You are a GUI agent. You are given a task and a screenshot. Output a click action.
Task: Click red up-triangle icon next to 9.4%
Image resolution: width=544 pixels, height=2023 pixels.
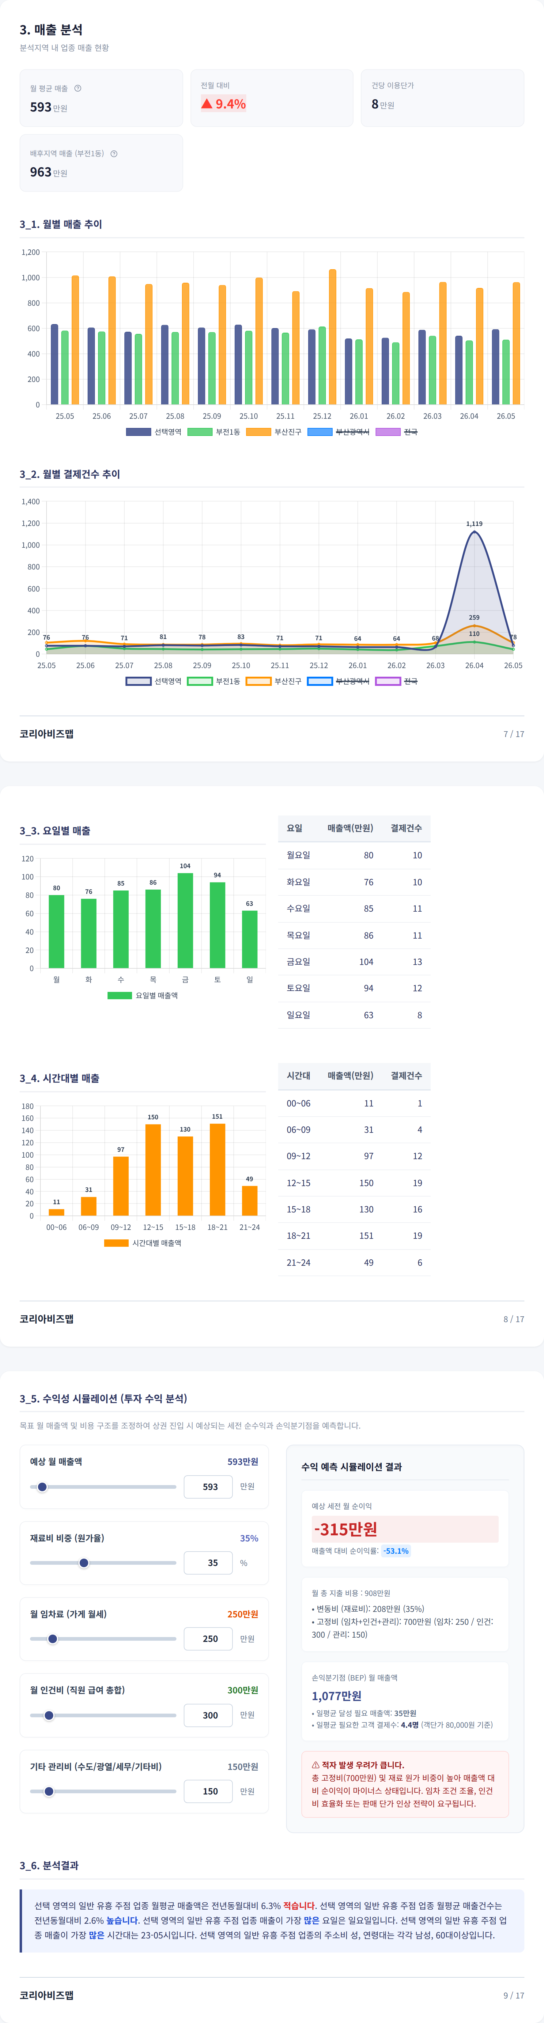pyautogui.click(x=206, y=104)
